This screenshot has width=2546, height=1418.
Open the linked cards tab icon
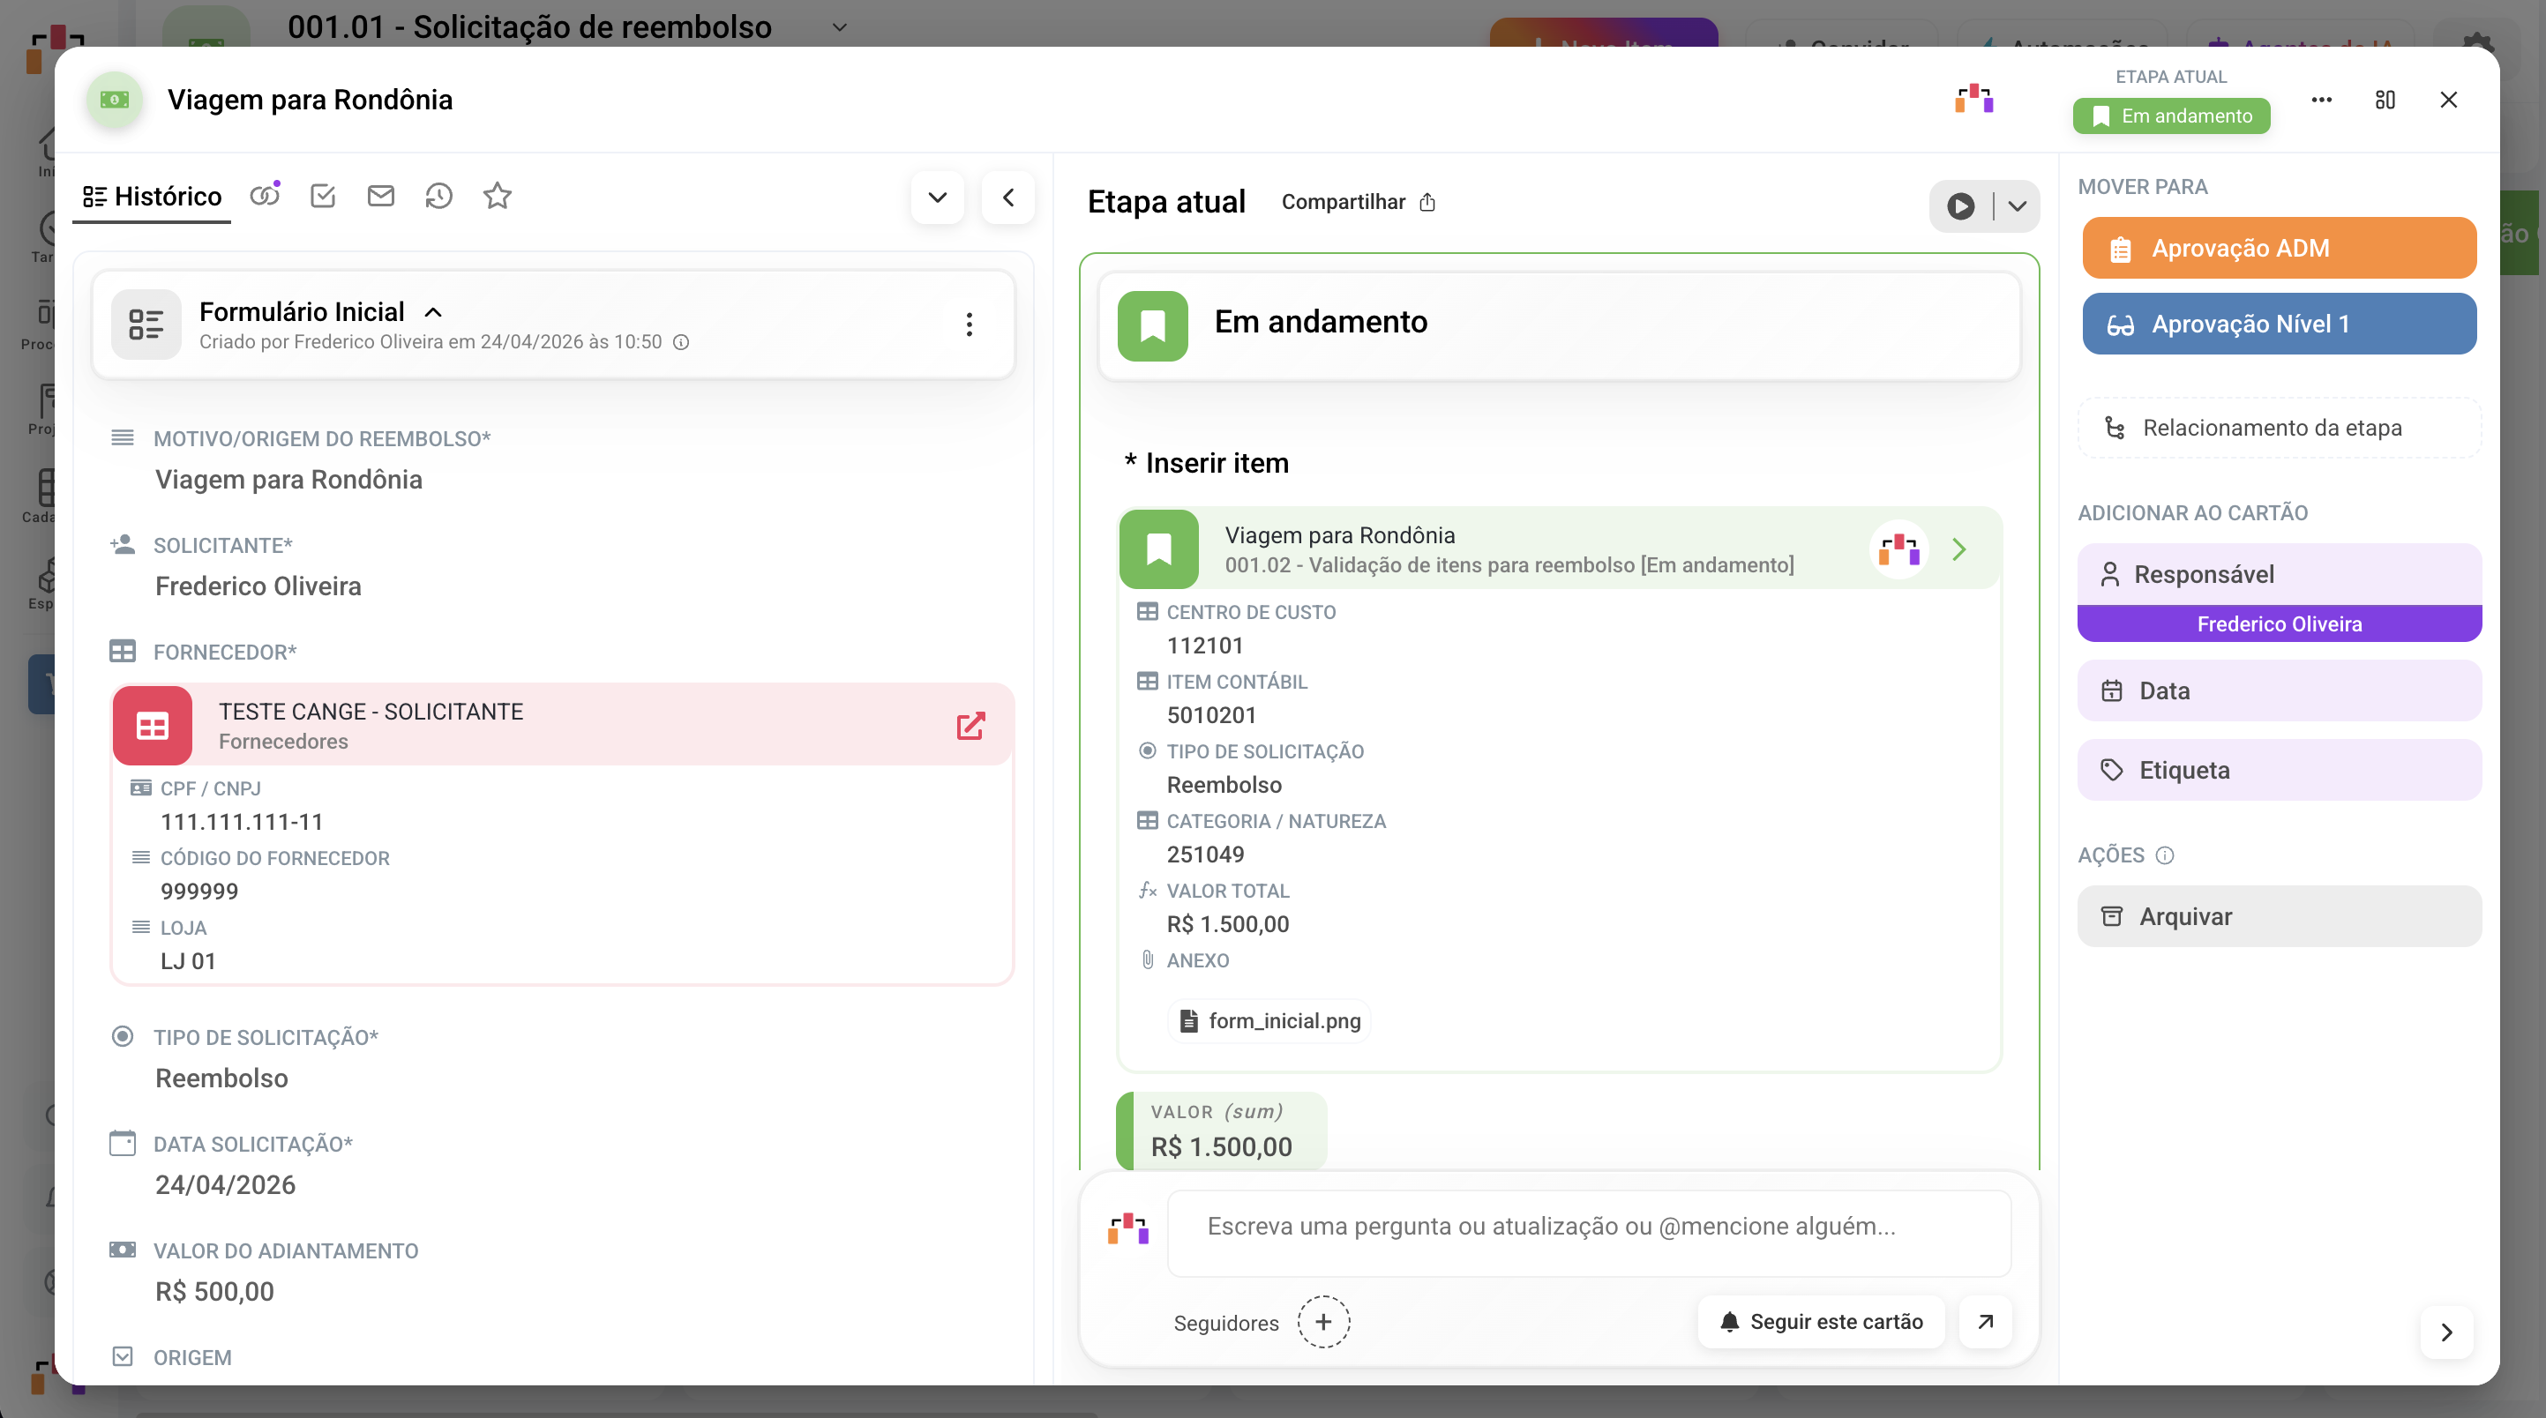click(x=265, y=196)
